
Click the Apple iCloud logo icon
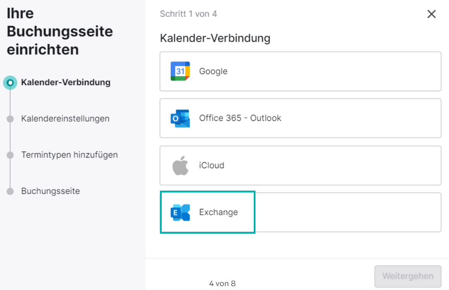tap(180, 165)
